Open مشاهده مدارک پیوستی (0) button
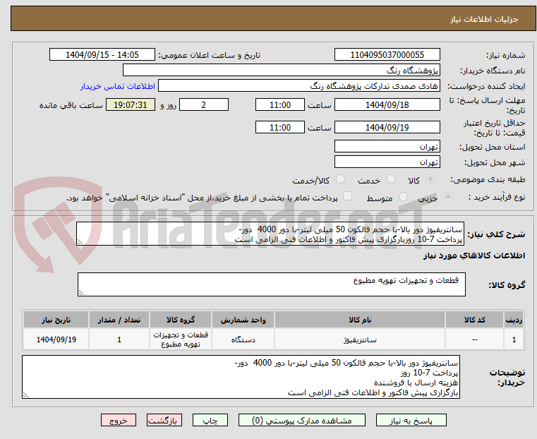The image size is (537, 439). coord(302,420)
